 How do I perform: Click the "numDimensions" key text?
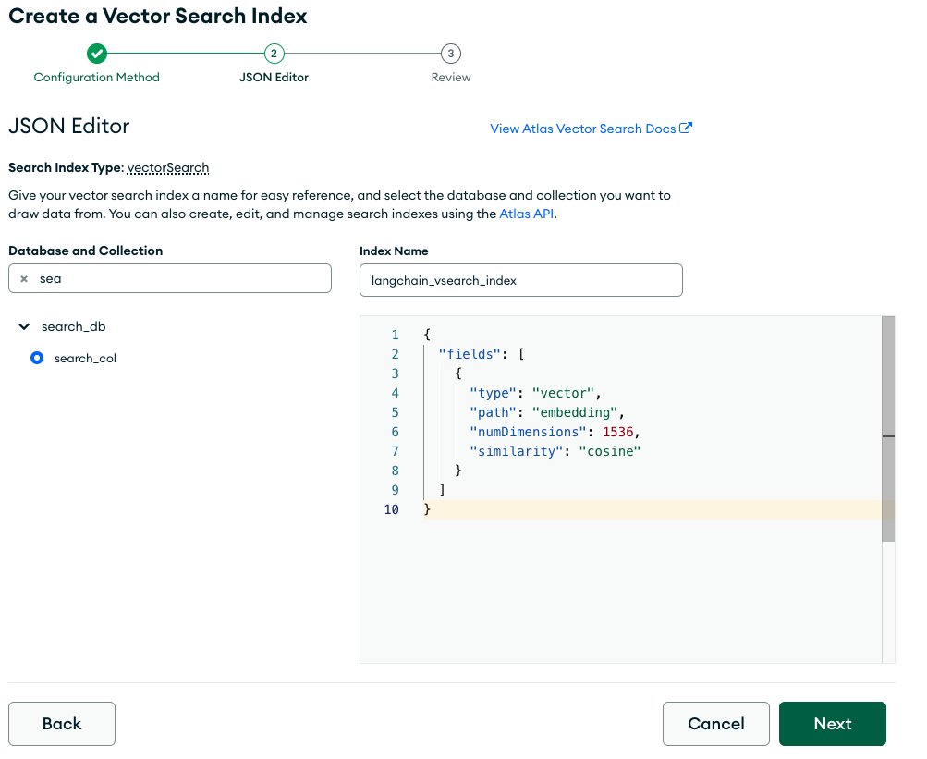[x=529, y=432]
